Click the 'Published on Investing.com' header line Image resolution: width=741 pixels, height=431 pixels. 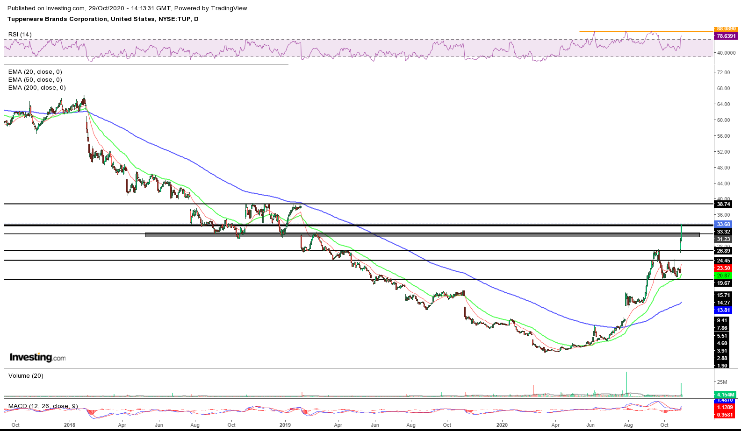point(128,8)
